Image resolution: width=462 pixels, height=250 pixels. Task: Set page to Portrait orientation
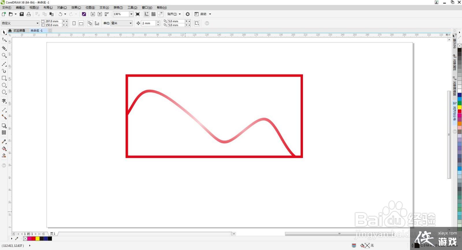(74, 23)
